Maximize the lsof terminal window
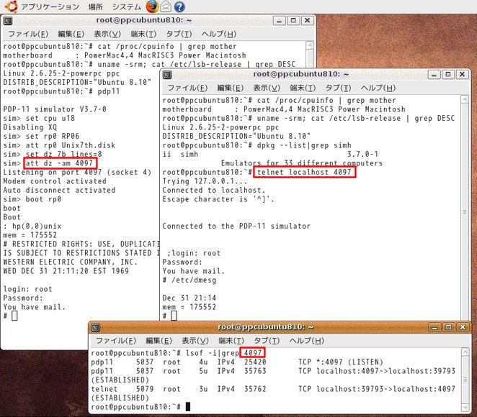 pyautogui.click(x=449, y=327)
